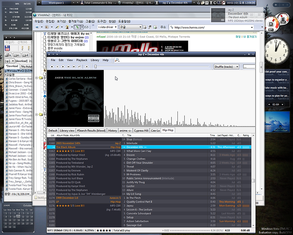Screen dimensions: 293x235
Task: Open the #Search Results [blood] tab
Action: 91,131
